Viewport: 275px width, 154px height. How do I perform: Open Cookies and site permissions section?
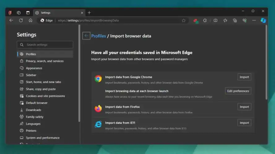[x=45, y=96]
